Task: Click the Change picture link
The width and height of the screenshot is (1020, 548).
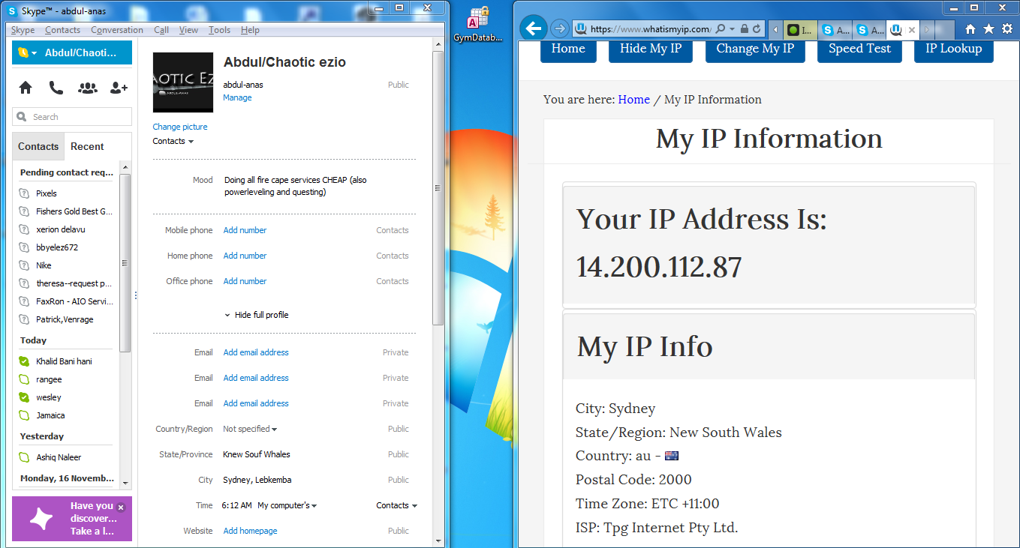Action: pos(180,127)
